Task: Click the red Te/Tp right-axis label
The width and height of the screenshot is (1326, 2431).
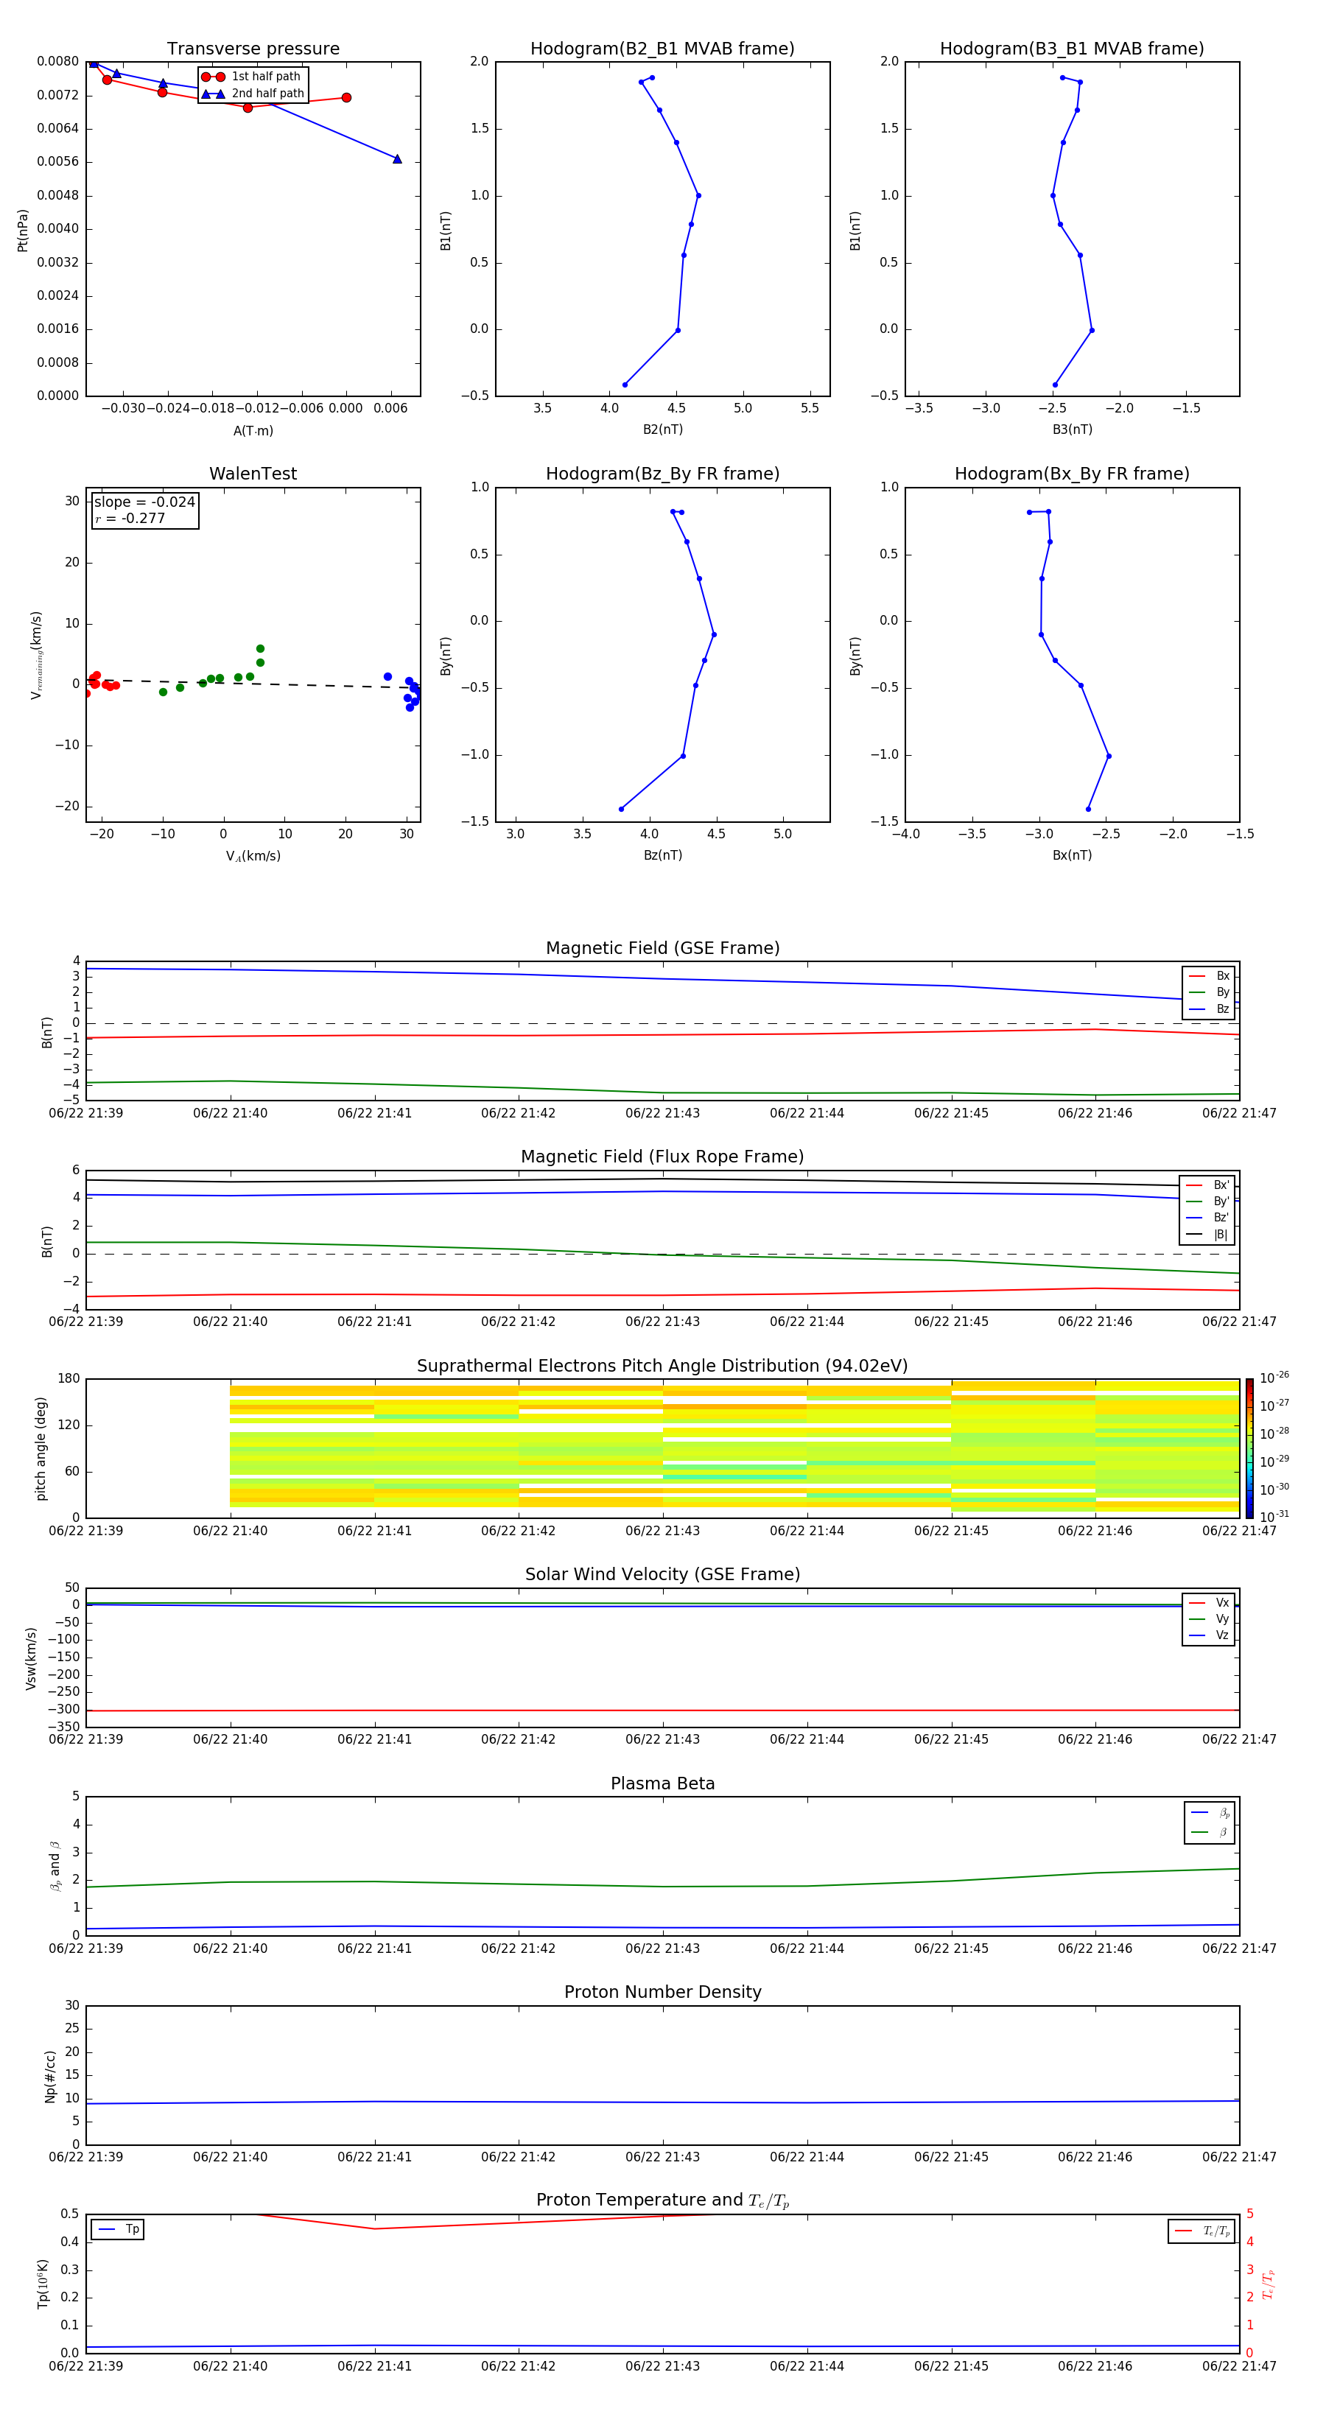Action: 1269,2284
